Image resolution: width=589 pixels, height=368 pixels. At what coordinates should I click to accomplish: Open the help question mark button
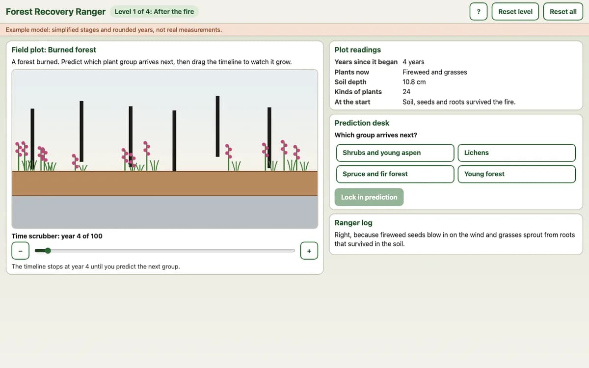pos(479,11)
